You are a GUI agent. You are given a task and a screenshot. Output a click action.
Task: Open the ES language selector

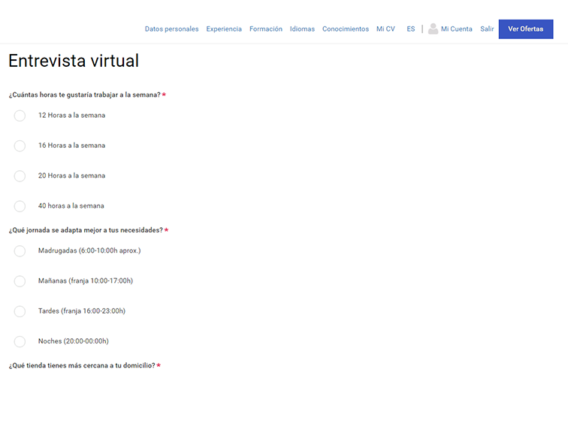[x=410, y=29]
